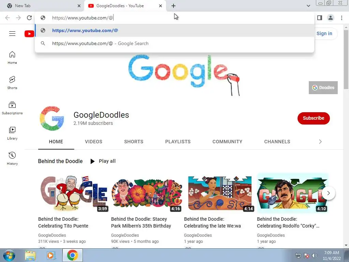Open Chrome three-dot menu
The width and height of the screenshot is (349, 262).
(x=342, y=18)
